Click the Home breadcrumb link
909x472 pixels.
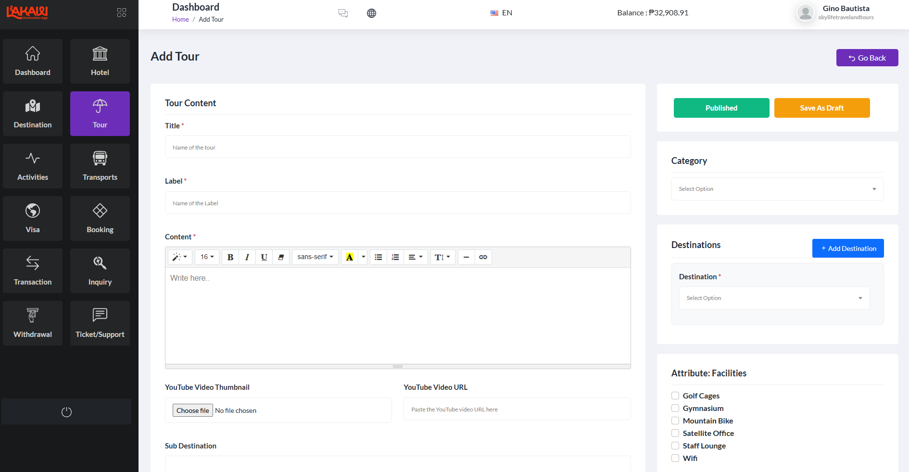tap(180, 20)
